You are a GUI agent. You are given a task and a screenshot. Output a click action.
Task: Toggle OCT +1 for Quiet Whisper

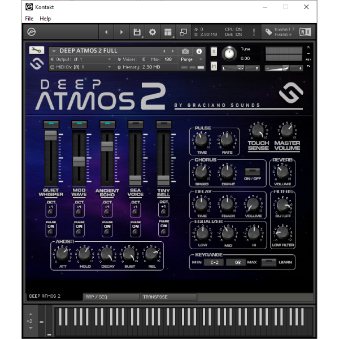coord(51,212)
